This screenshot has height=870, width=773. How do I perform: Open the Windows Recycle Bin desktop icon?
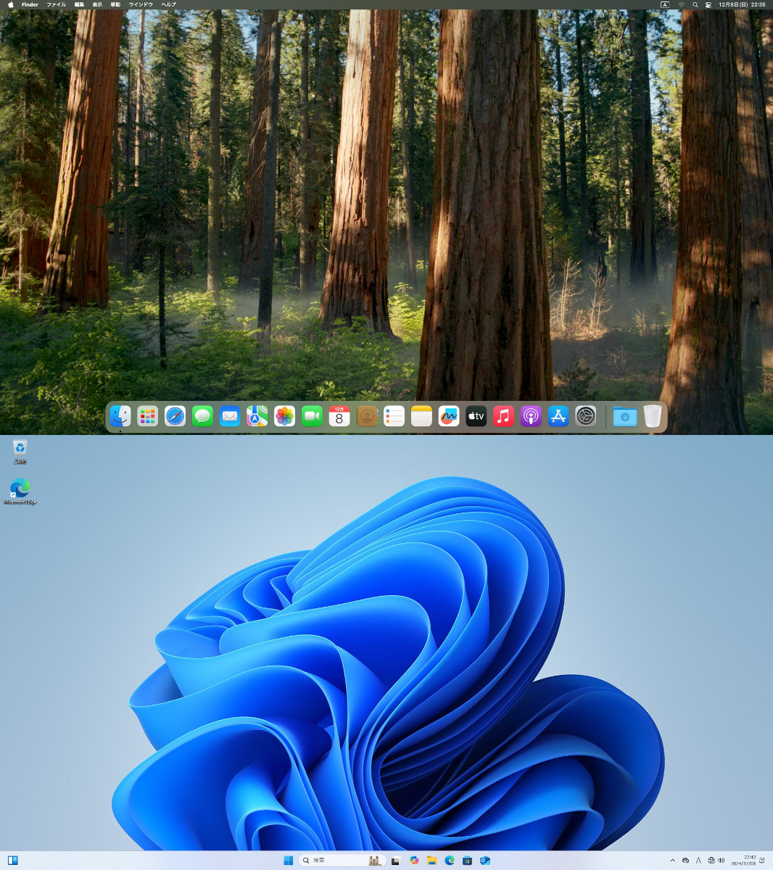[20, 452]
